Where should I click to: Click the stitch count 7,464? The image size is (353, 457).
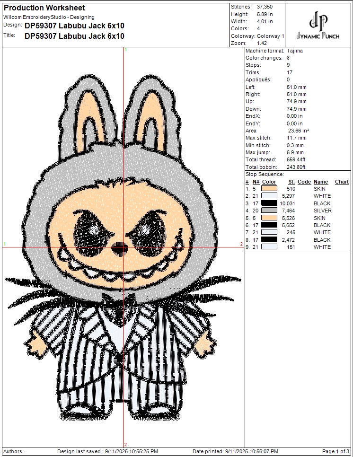click(x=289, y=211)
